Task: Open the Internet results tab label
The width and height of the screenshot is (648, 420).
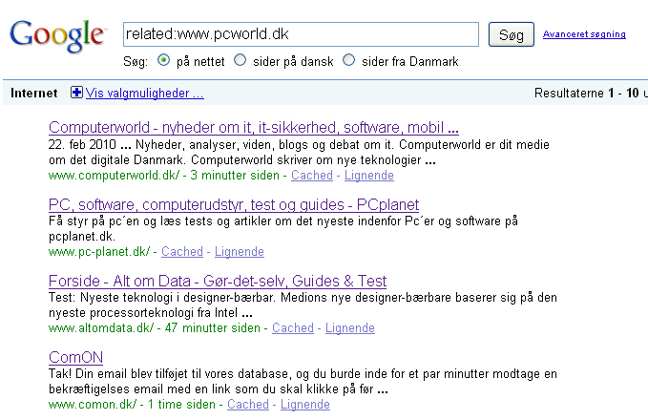Action: 36,94
